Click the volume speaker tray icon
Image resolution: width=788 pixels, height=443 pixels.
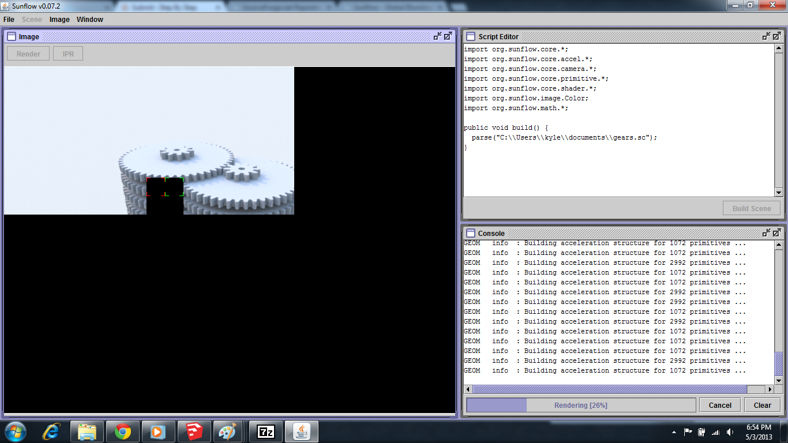tap(730, 431)
